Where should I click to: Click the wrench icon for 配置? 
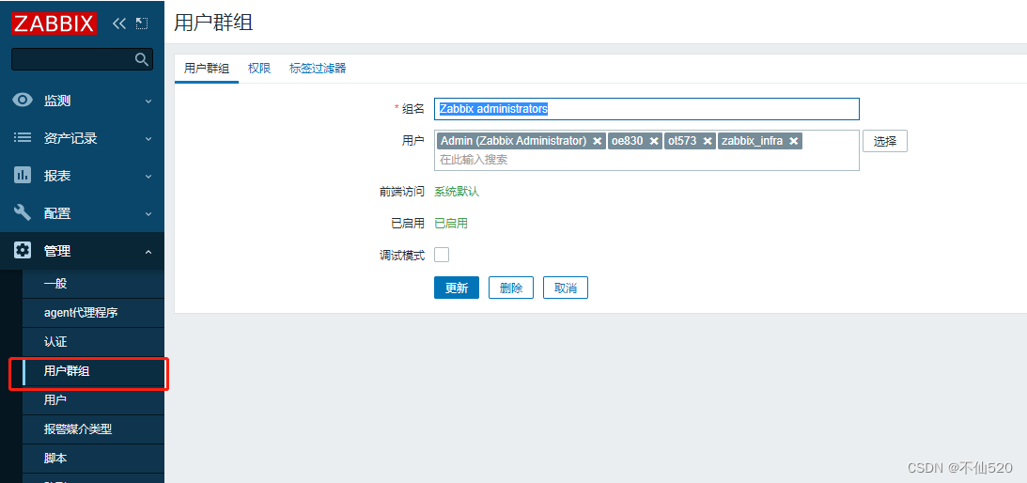click(x=23, y=213)
